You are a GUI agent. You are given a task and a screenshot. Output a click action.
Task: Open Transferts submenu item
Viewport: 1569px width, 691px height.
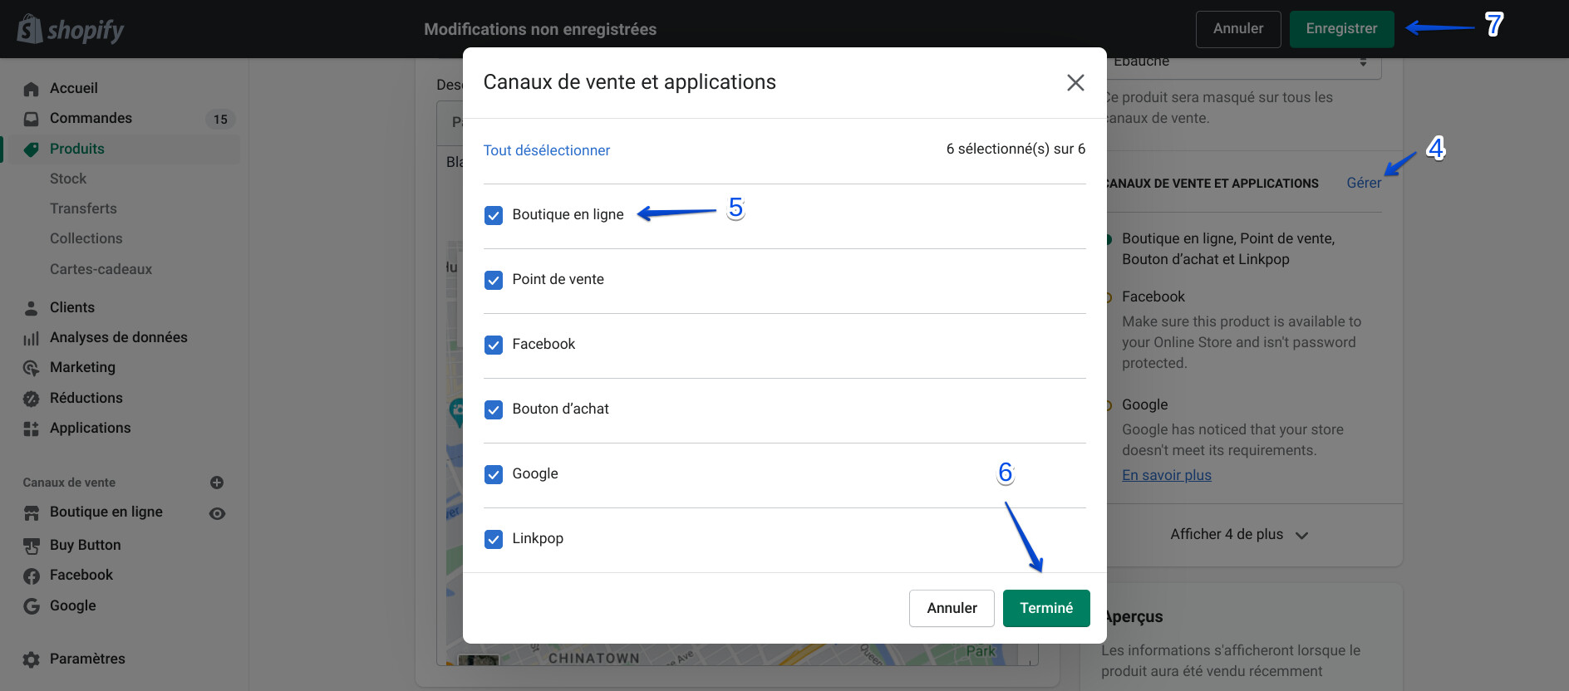(83, 208)
